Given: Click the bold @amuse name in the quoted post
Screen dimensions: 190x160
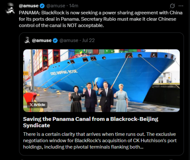Looking at the screenshot, I should (x=42, y=41).
